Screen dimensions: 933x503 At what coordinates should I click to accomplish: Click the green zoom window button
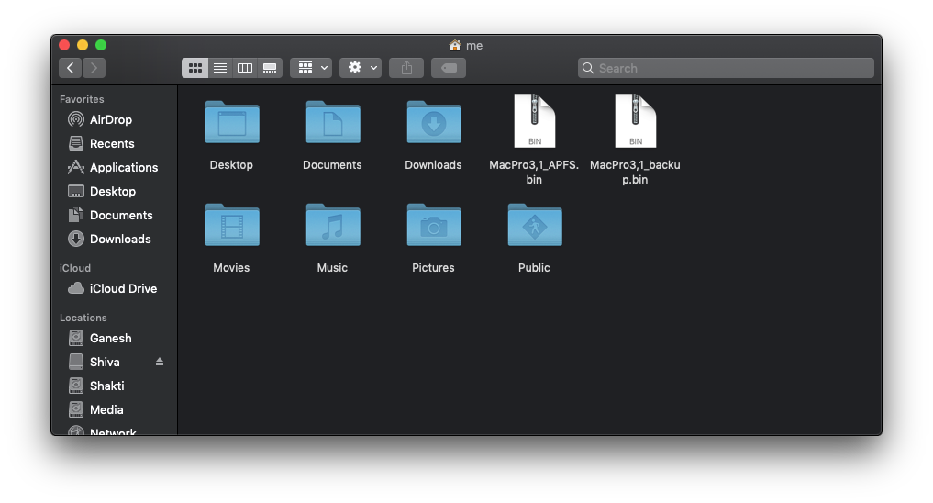click(101, 45)
